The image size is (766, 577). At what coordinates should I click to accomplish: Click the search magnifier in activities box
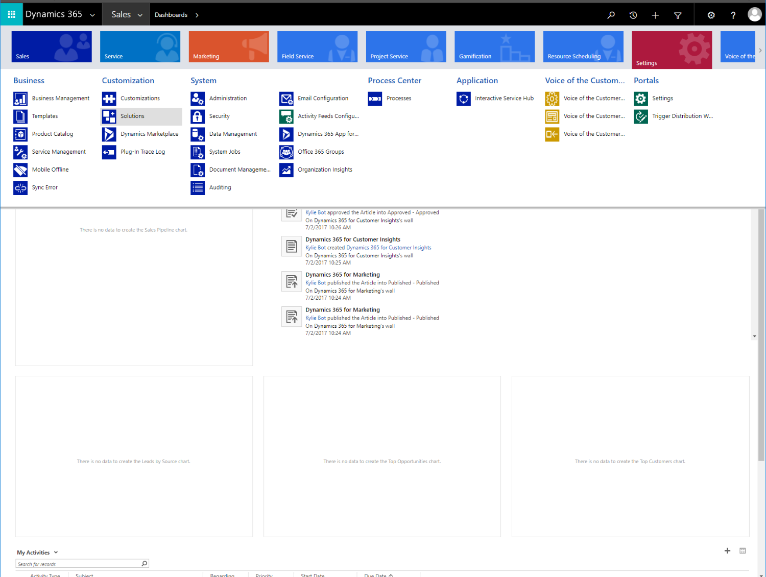(145, 564)
